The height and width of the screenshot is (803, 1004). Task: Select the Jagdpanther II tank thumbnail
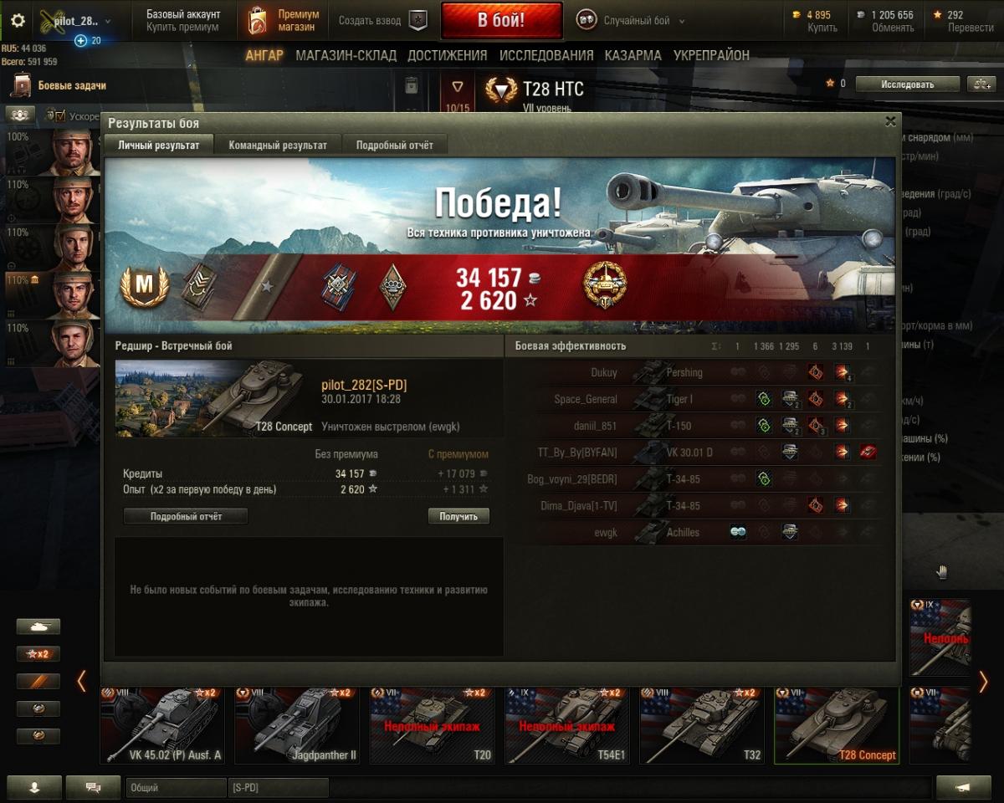(x=297, y=725)
